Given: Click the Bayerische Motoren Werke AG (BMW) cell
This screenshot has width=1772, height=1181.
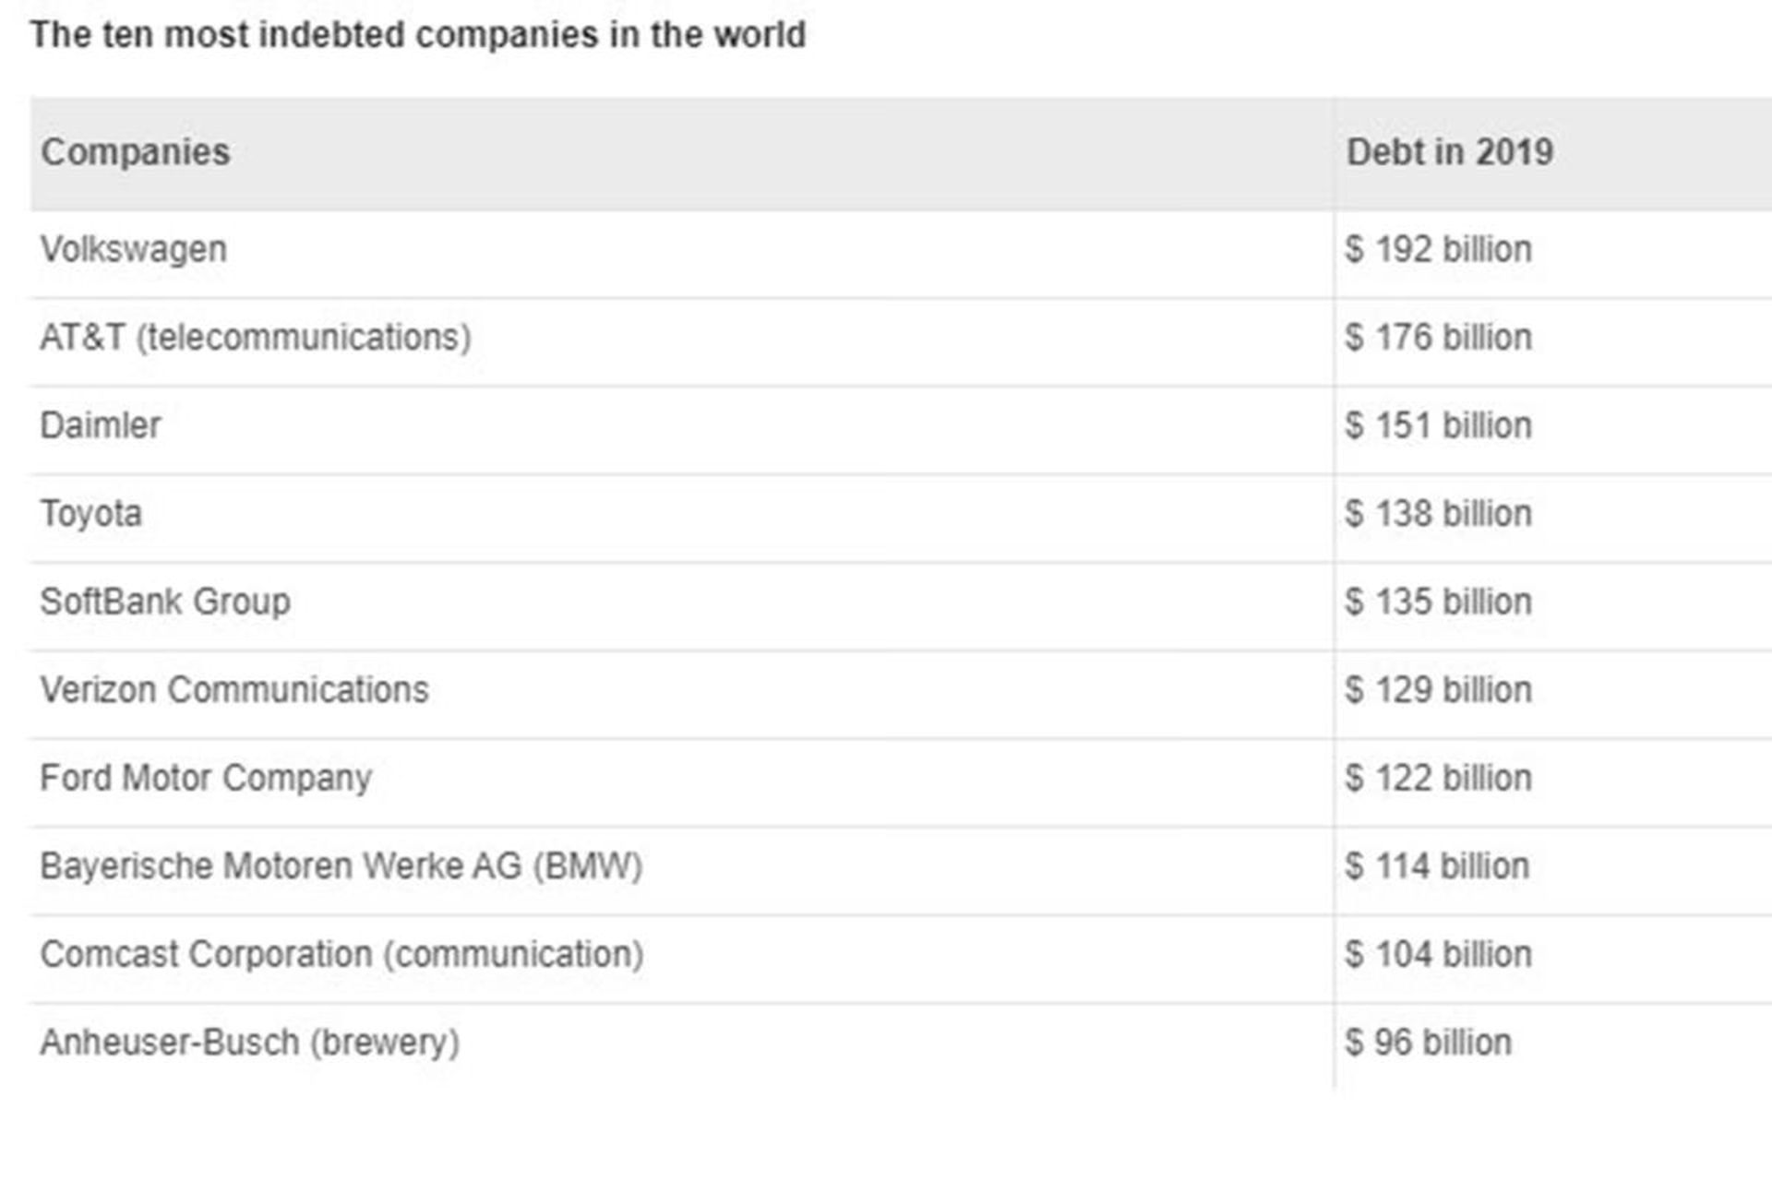Looking at the screenshot, I should pos(341,866).
